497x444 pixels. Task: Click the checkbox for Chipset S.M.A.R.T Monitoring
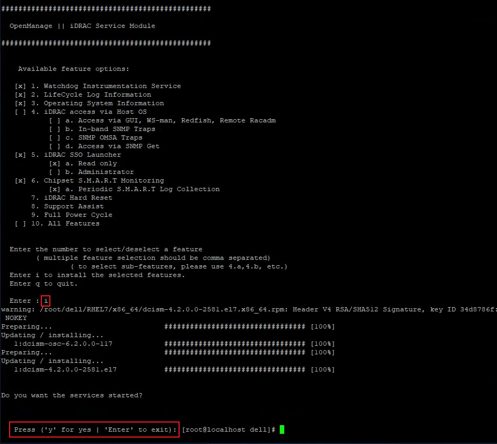pos(20,180)
